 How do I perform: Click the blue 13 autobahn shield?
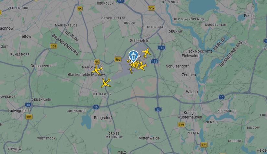[x=158, y=109]
